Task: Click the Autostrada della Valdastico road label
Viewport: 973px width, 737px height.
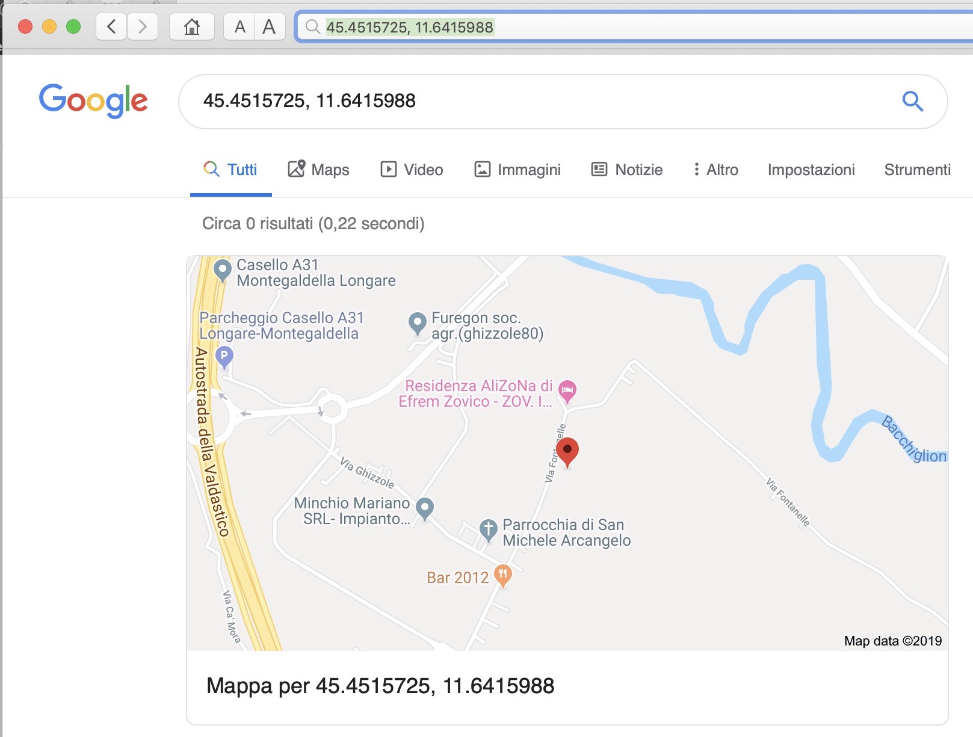Action: (x=212, y=442)
